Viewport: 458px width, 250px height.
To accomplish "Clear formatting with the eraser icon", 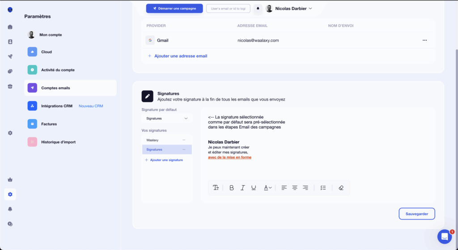I will point(341,188).
